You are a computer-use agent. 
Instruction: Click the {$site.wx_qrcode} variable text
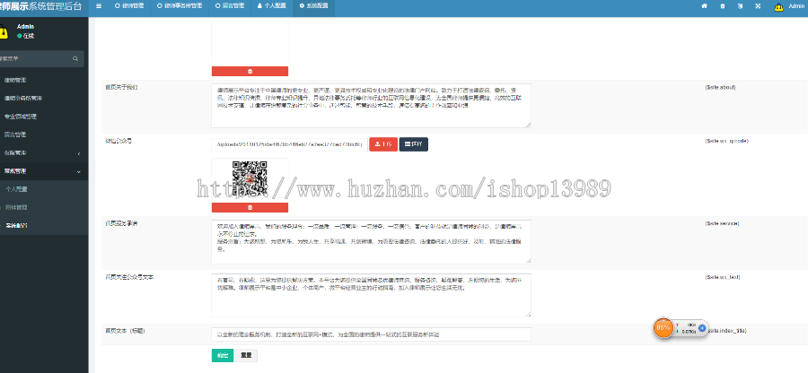tap(726, 141)
